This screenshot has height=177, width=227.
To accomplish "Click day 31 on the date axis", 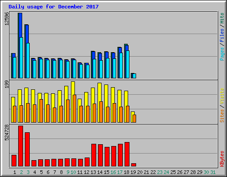I will click(x=213, y=172).
